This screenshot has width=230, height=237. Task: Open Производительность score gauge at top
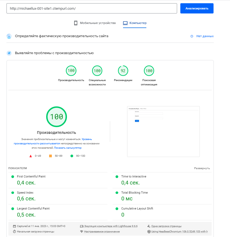click(x=71, y=71)
